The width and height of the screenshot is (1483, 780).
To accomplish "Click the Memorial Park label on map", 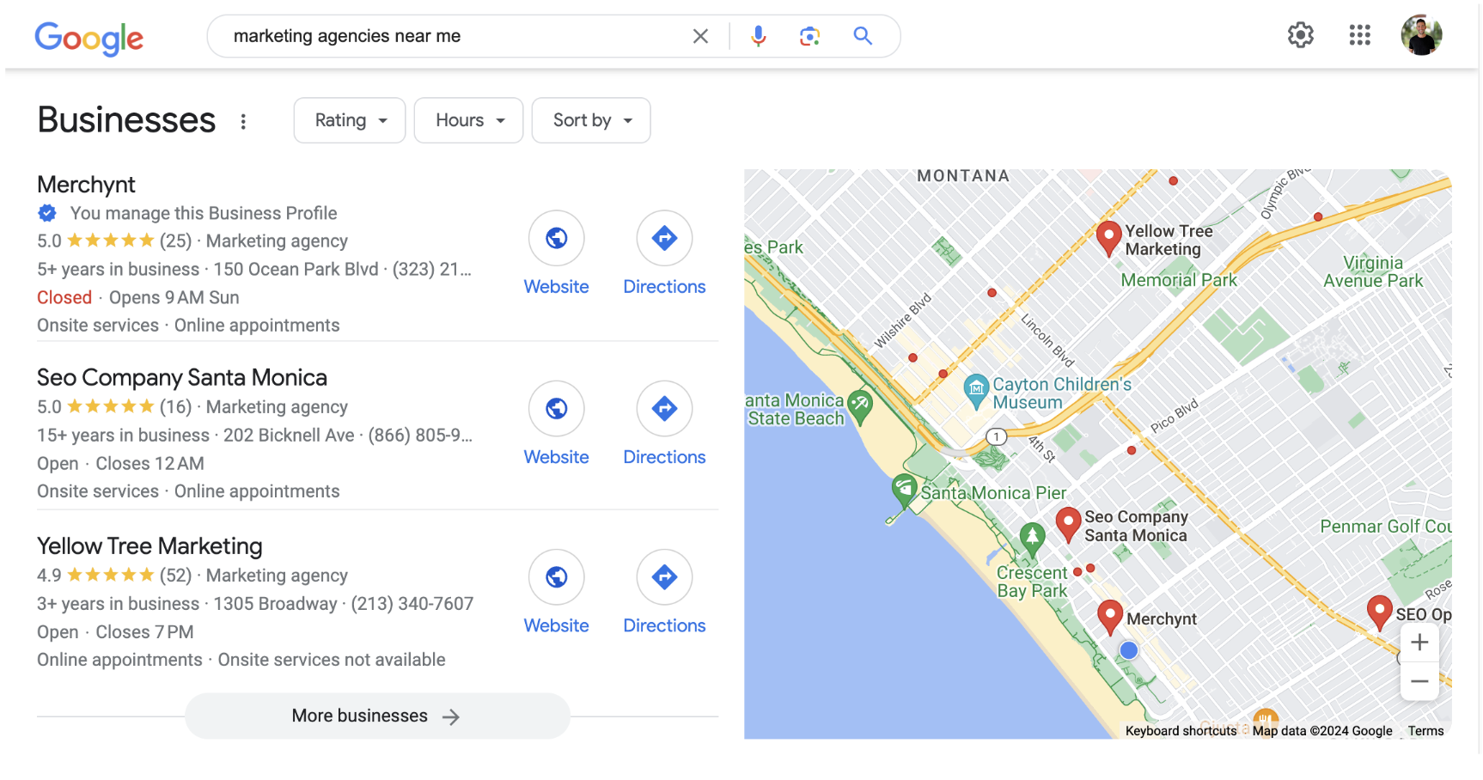I will [x=1179, y=280].
